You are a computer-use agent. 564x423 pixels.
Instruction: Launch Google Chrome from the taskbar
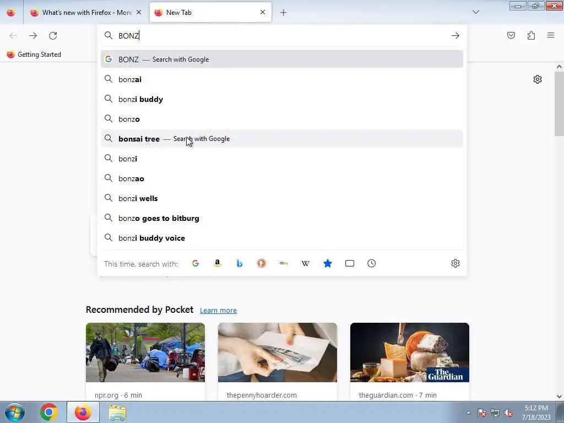click(x=49, y=412)
